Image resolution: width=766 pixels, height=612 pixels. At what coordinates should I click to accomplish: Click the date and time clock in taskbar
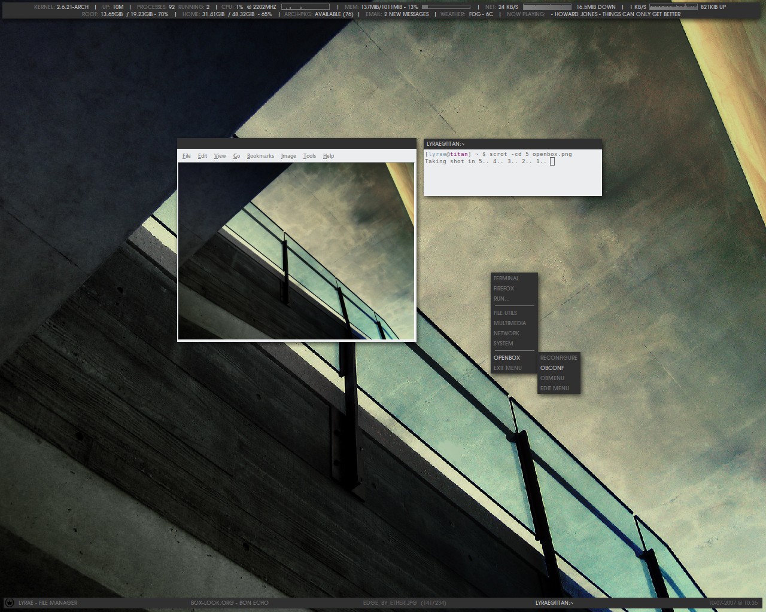pyautogui.click(x=733, y=603)
